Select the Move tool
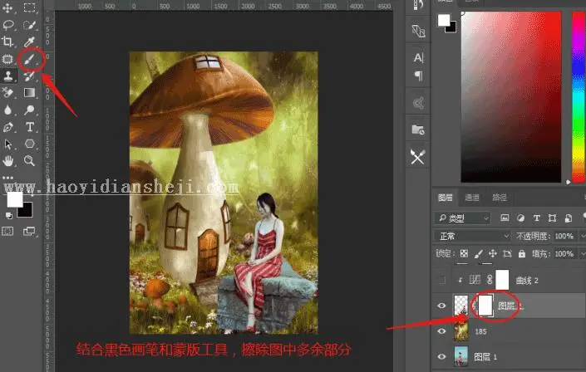 point(7,7)
